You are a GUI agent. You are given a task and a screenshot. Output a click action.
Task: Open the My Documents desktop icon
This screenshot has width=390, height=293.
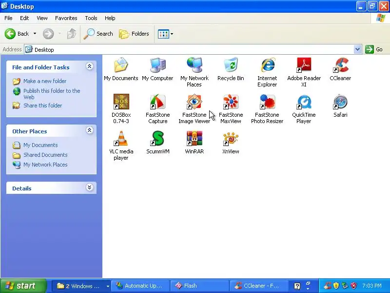pyautogui.click(x=121, y=69)
